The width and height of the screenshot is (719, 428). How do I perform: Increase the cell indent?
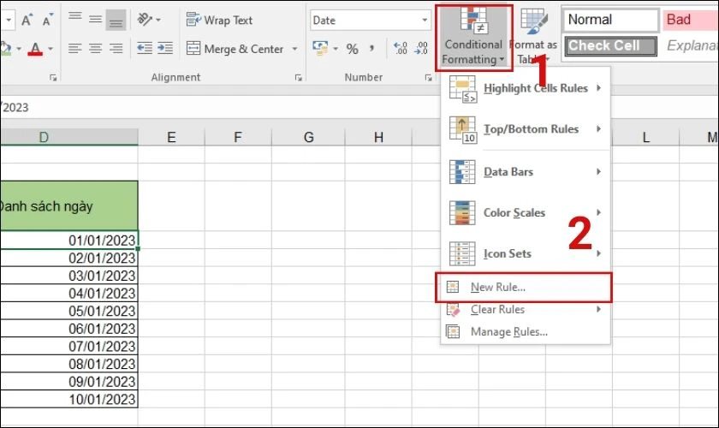point(165,48)
